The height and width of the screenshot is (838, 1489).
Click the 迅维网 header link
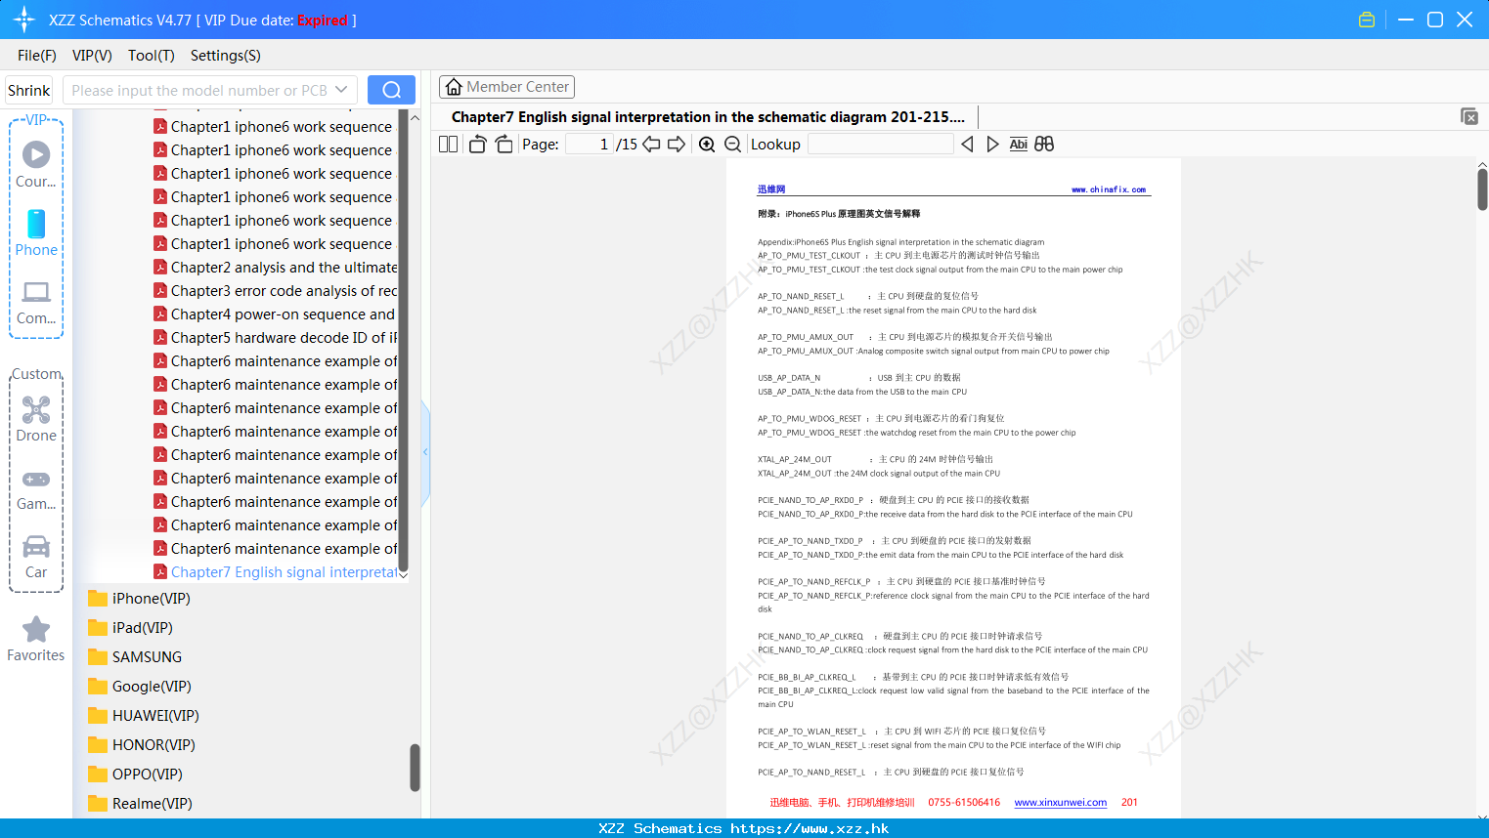point(771,189)
